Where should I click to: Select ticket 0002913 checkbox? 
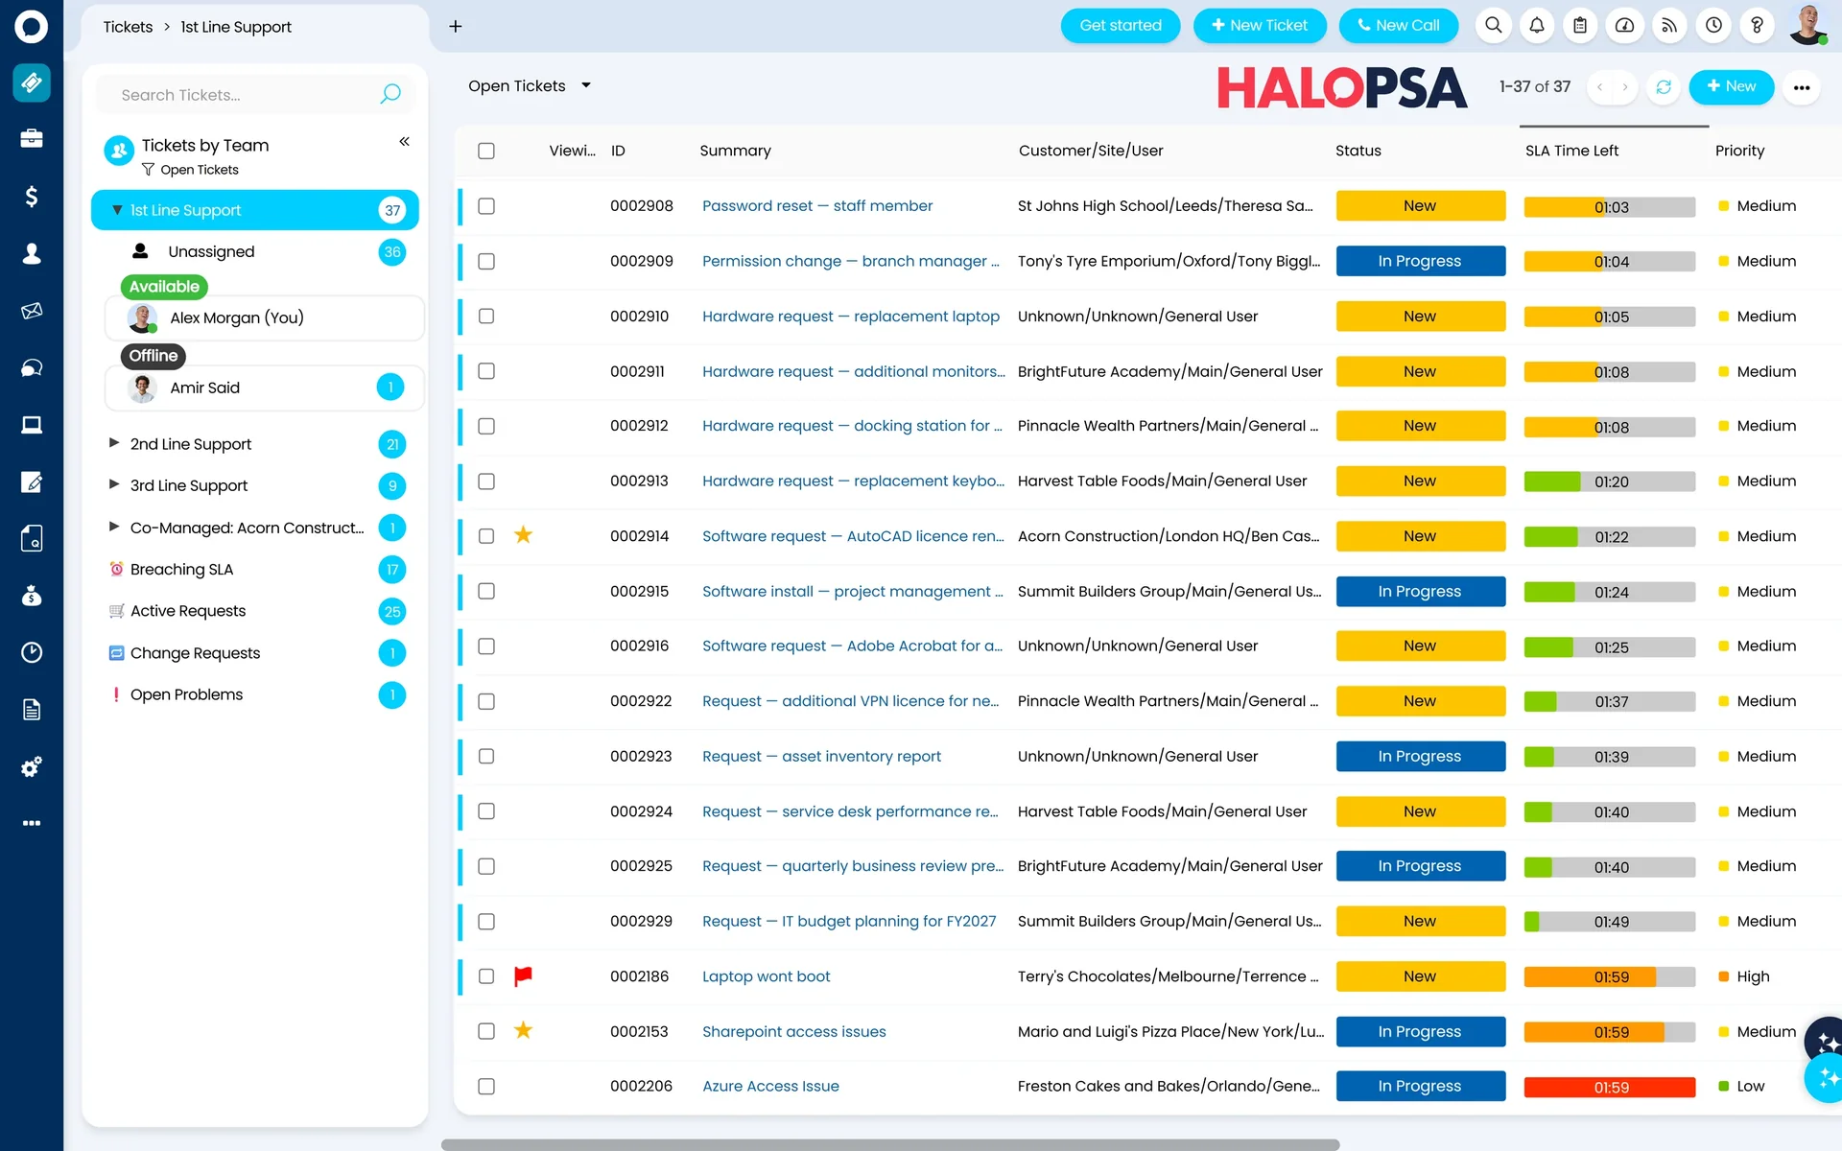[486, 482]
